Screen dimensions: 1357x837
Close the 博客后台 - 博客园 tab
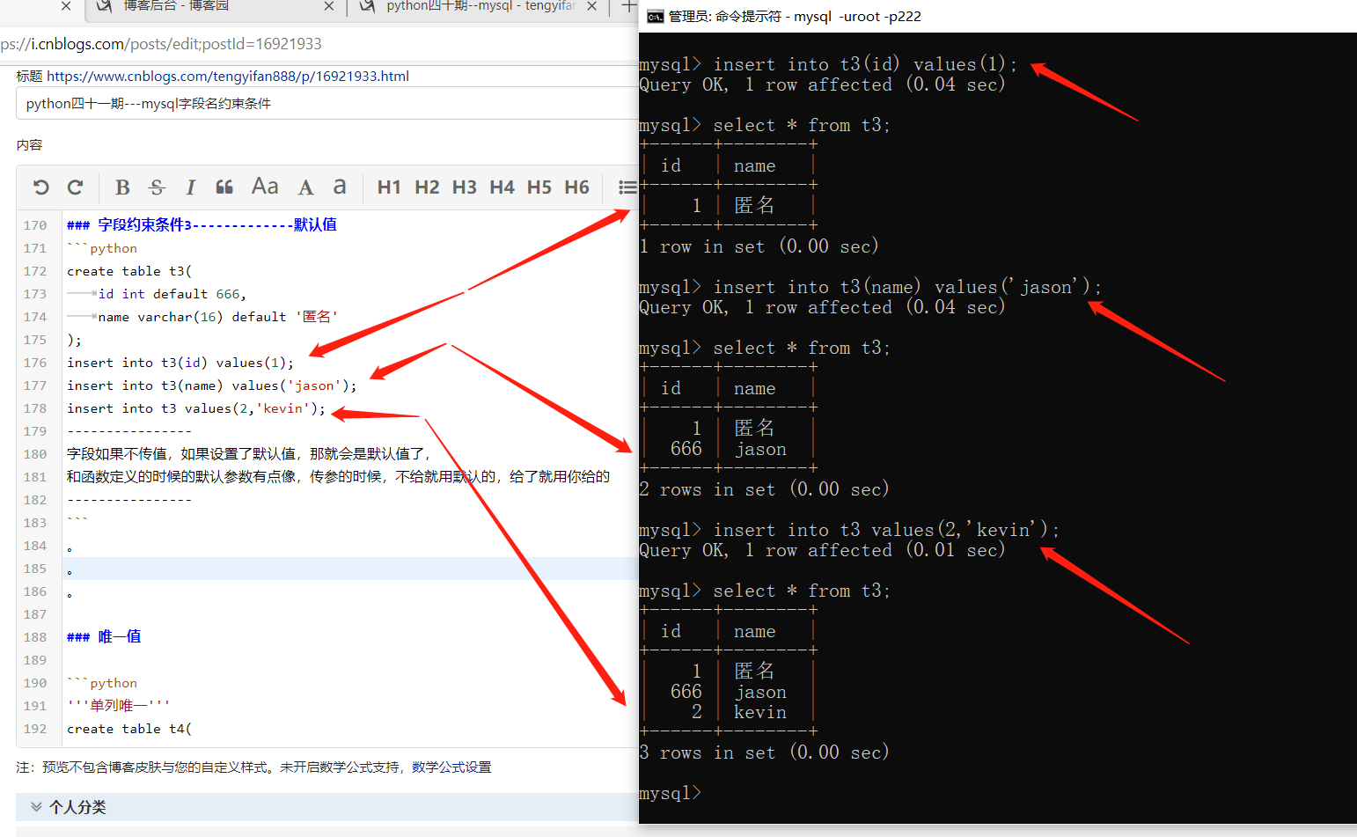pos(329,6)
